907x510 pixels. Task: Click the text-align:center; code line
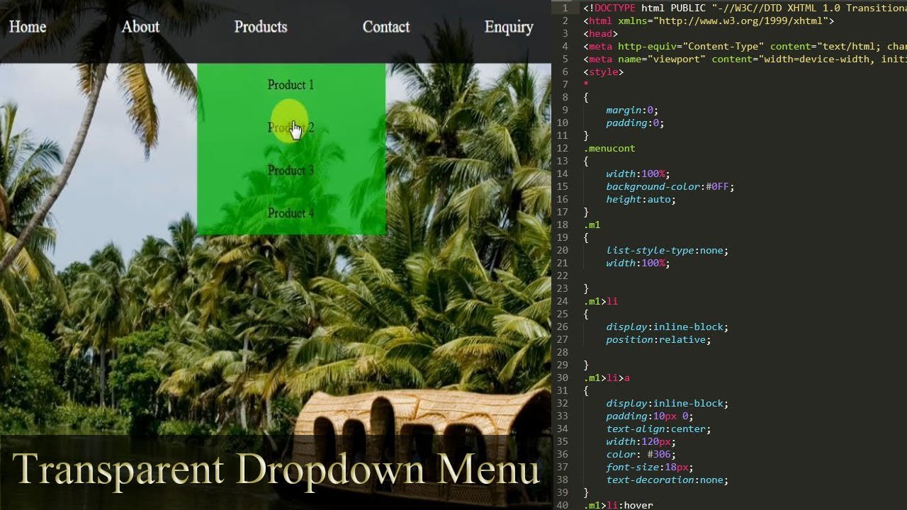(658, 429)
